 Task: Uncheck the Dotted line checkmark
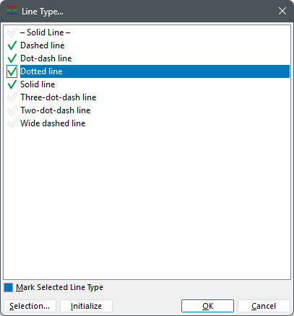[12, 71]
